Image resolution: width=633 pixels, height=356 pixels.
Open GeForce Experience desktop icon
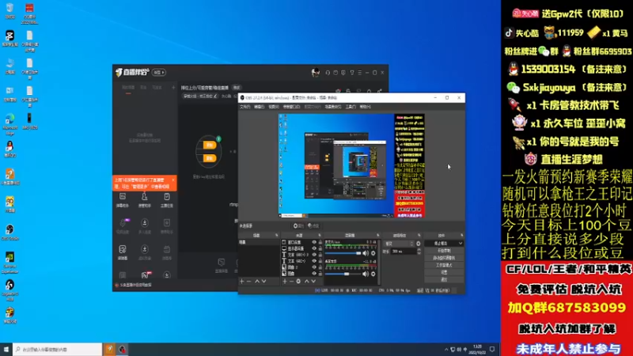pos(9,262)
